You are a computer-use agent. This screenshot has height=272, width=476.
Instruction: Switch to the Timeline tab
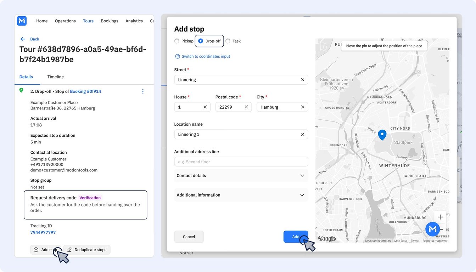click(x=56, y=77)
